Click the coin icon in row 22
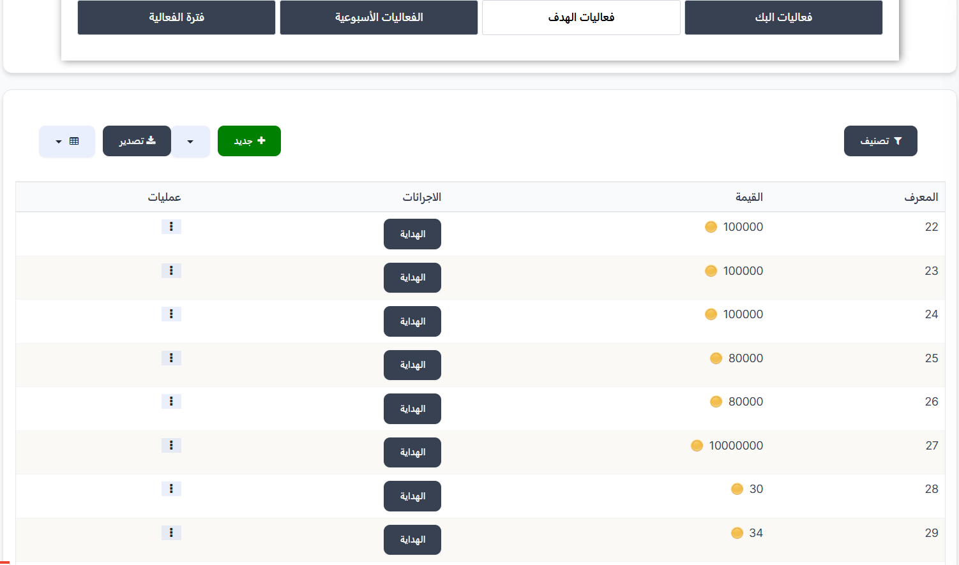 [x=711, y=227]
